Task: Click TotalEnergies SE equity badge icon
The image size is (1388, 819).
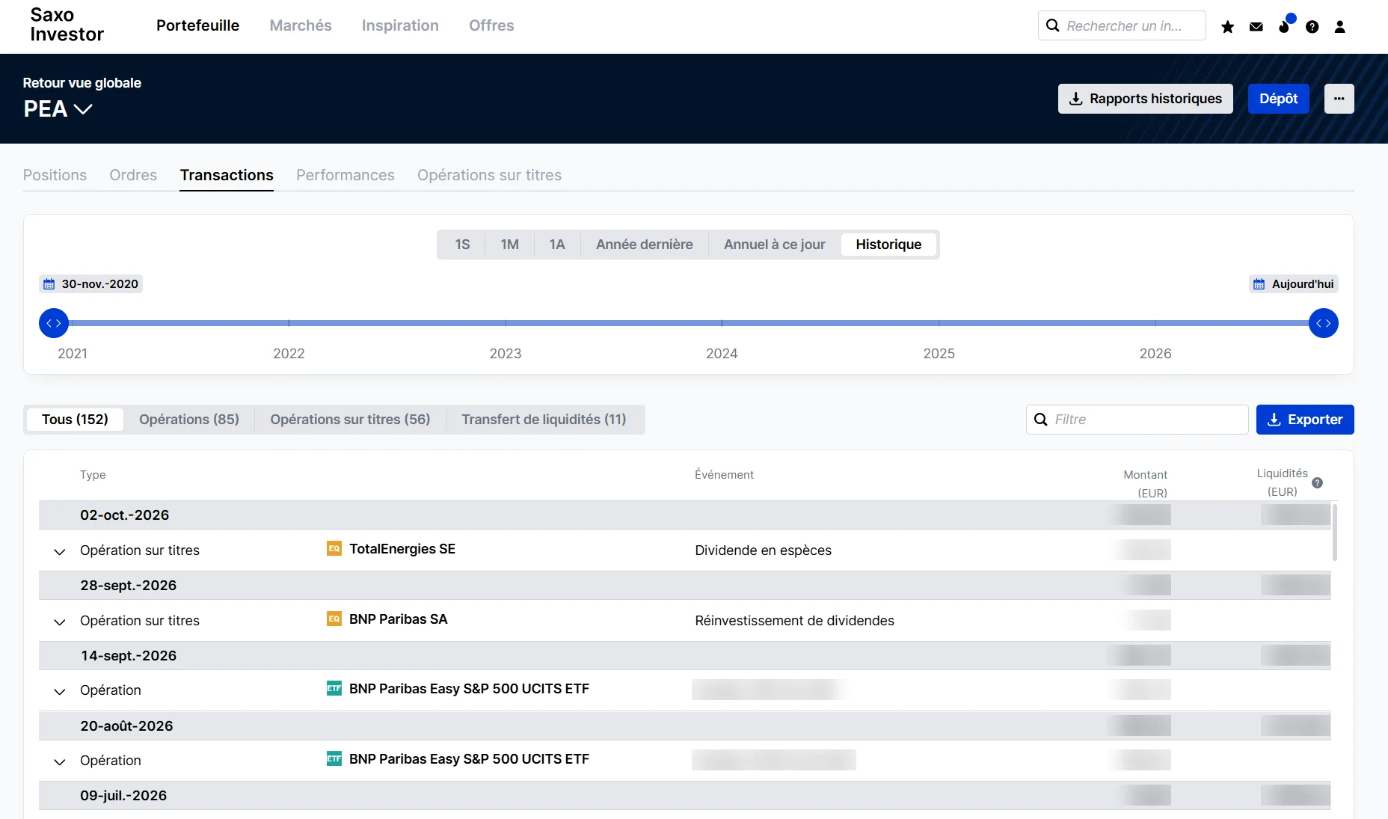Action: click(x=334, y=549)
